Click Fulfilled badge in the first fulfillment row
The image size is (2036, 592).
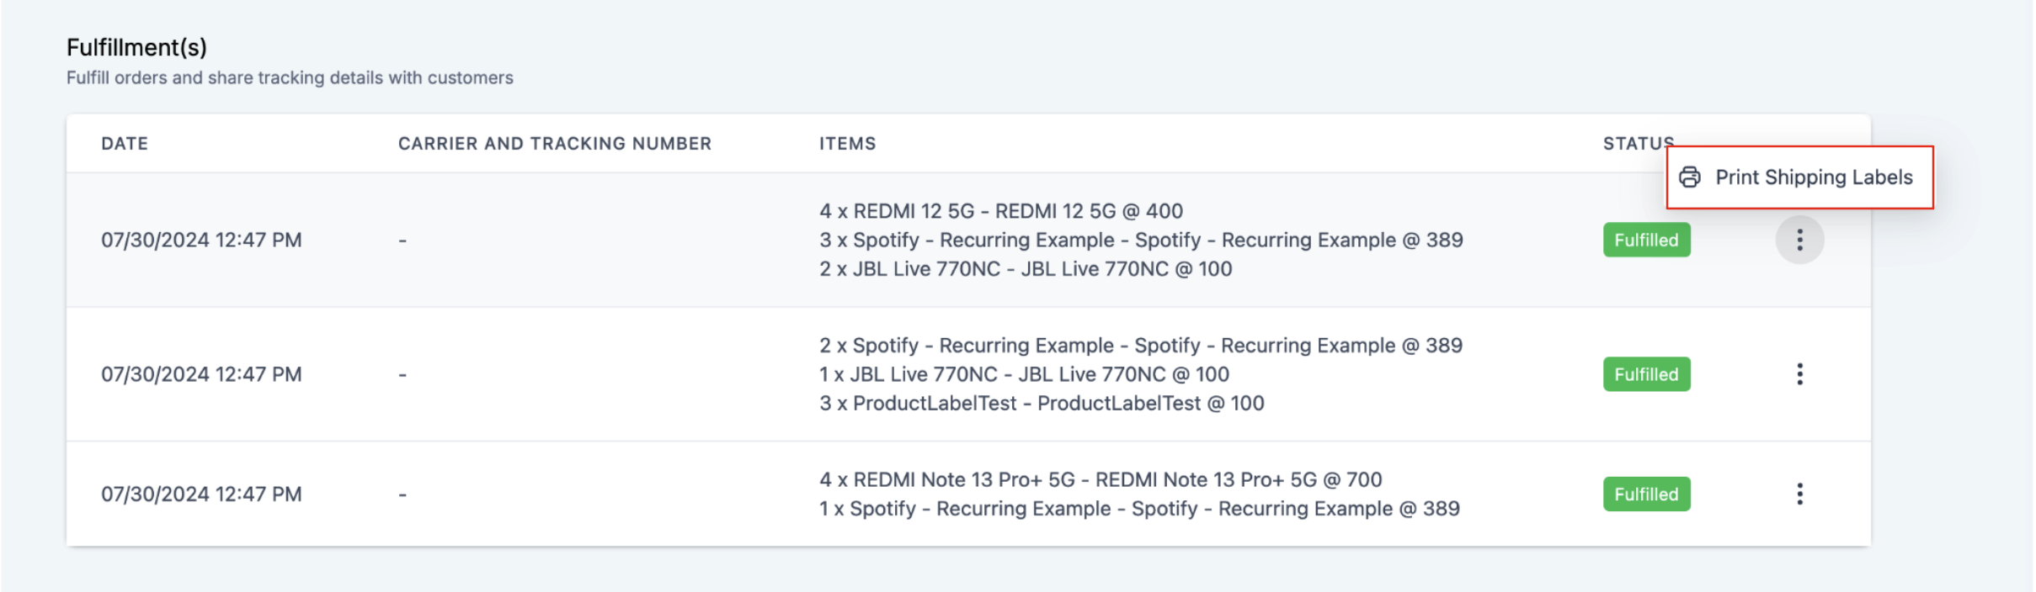1646,240
